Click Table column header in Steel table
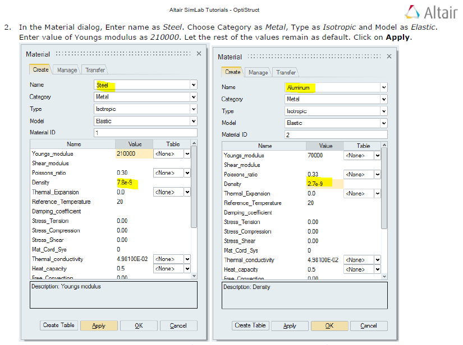463x345 pixels. pyautogui.click(x=172, y=144)
